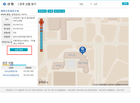This screenshot has height=103, width=140.
Task: Click the phone number 053-583-7400
Action: [x=29, y=71]
